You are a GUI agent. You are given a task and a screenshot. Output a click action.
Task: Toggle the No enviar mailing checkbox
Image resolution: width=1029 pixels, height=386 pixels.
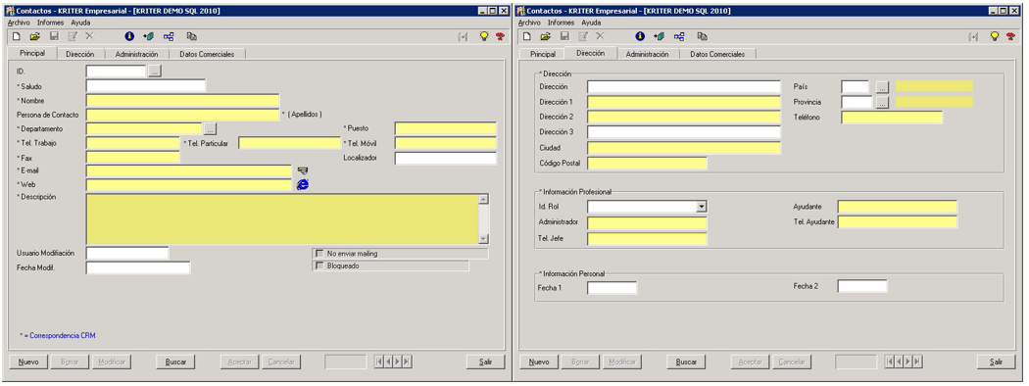(320, 254)
